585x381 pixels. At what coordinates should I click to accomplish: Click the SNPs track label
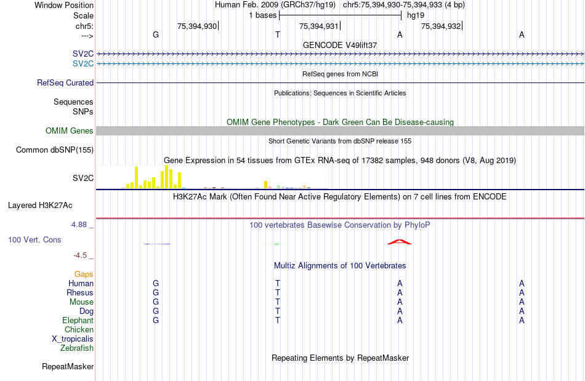point(83,111)
